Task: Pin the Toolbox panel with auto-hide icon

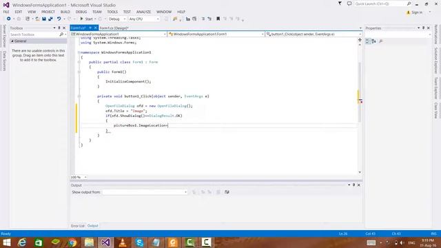Action: tap(59, 28)
